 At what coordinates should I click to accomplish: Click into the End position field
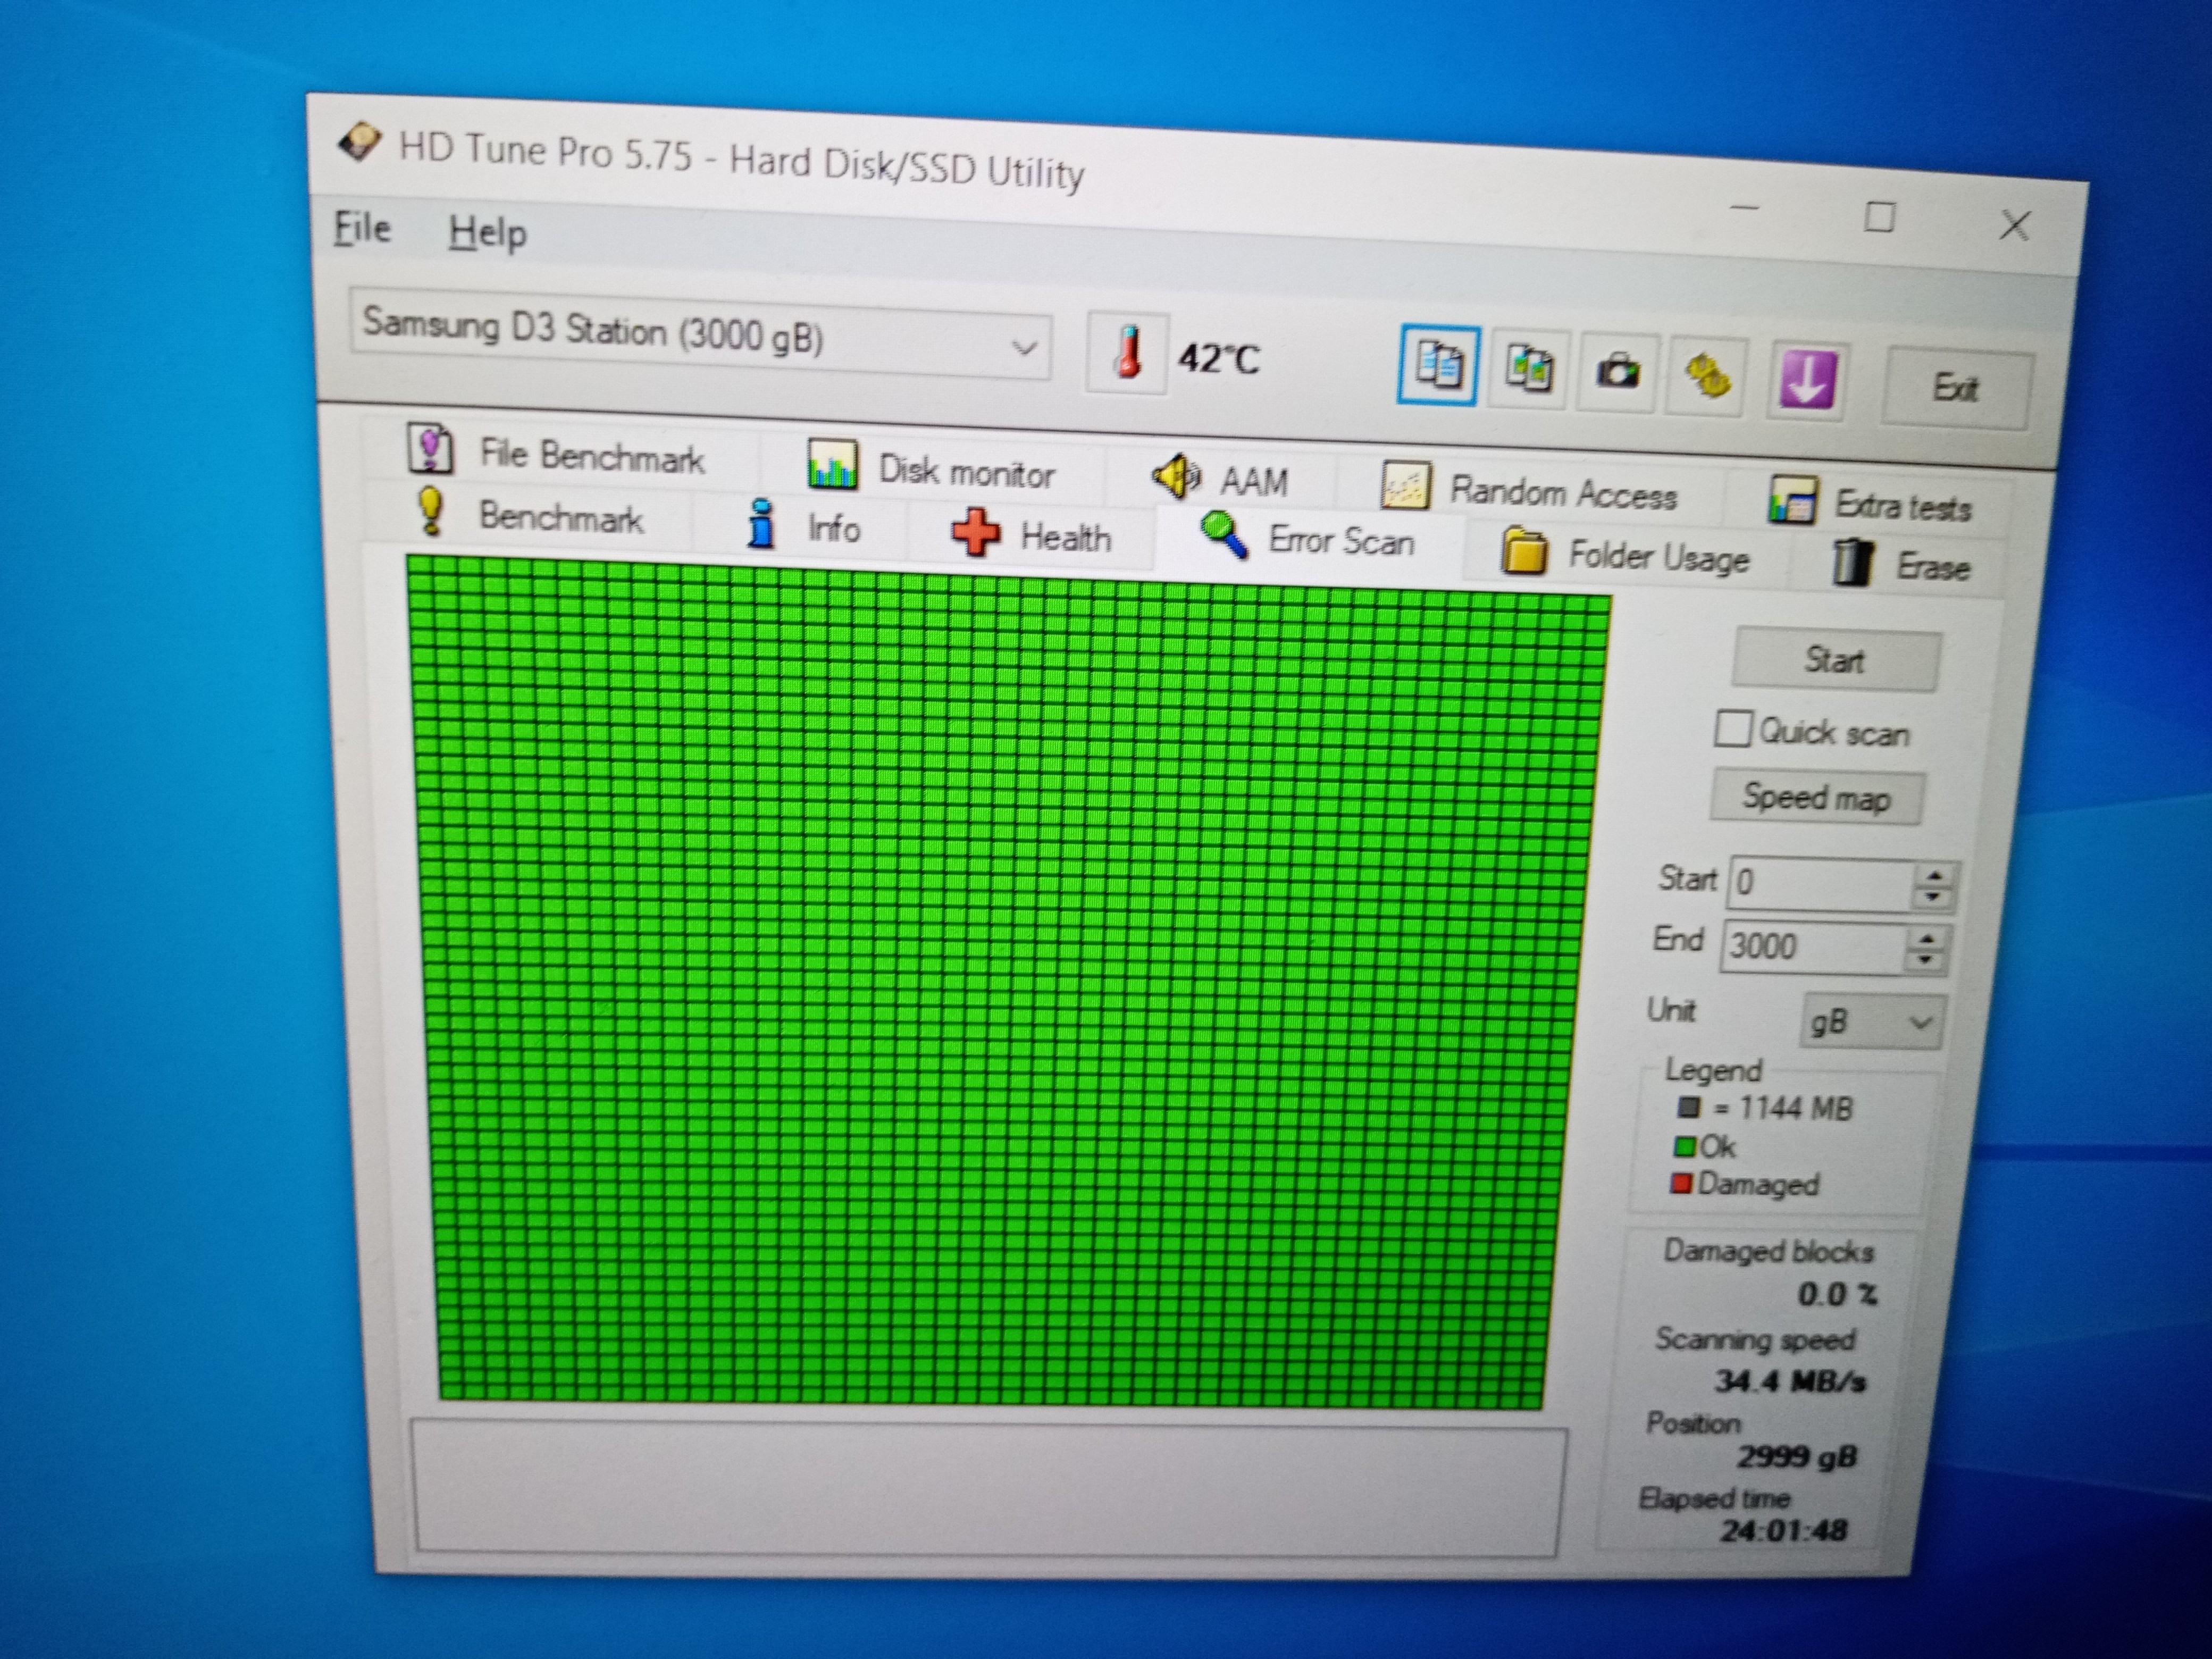1812,946
